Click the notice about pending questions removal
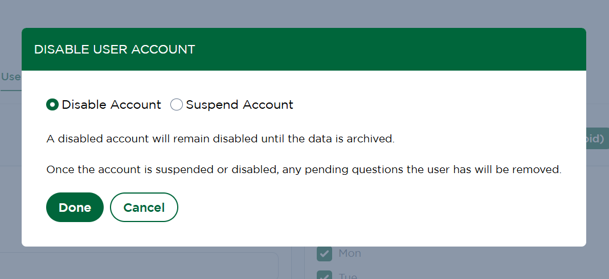 (304, 170)
